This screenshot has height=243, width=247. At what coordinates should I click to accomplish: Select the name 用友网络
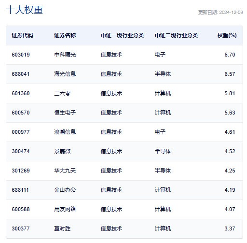(65, 209)
